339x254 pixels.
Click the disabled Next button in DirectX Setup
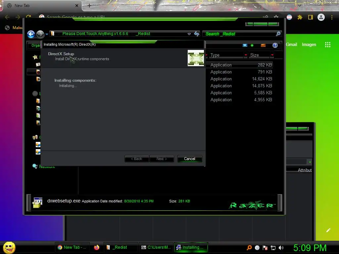[x=162, y=159]
